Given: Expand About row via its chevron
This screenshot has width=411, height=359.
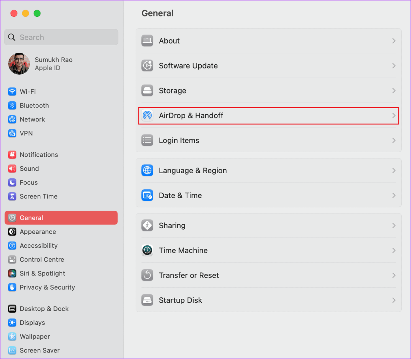Looking at the screenshot, I should pos(394,41).
